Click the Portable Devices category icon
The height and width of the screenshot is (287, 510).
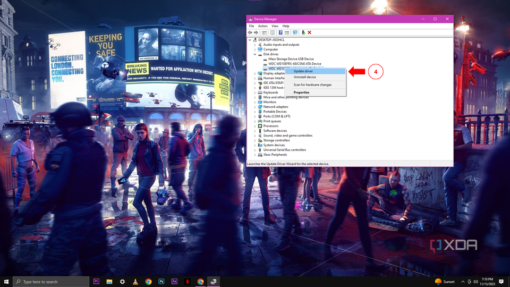pos(260,112)
